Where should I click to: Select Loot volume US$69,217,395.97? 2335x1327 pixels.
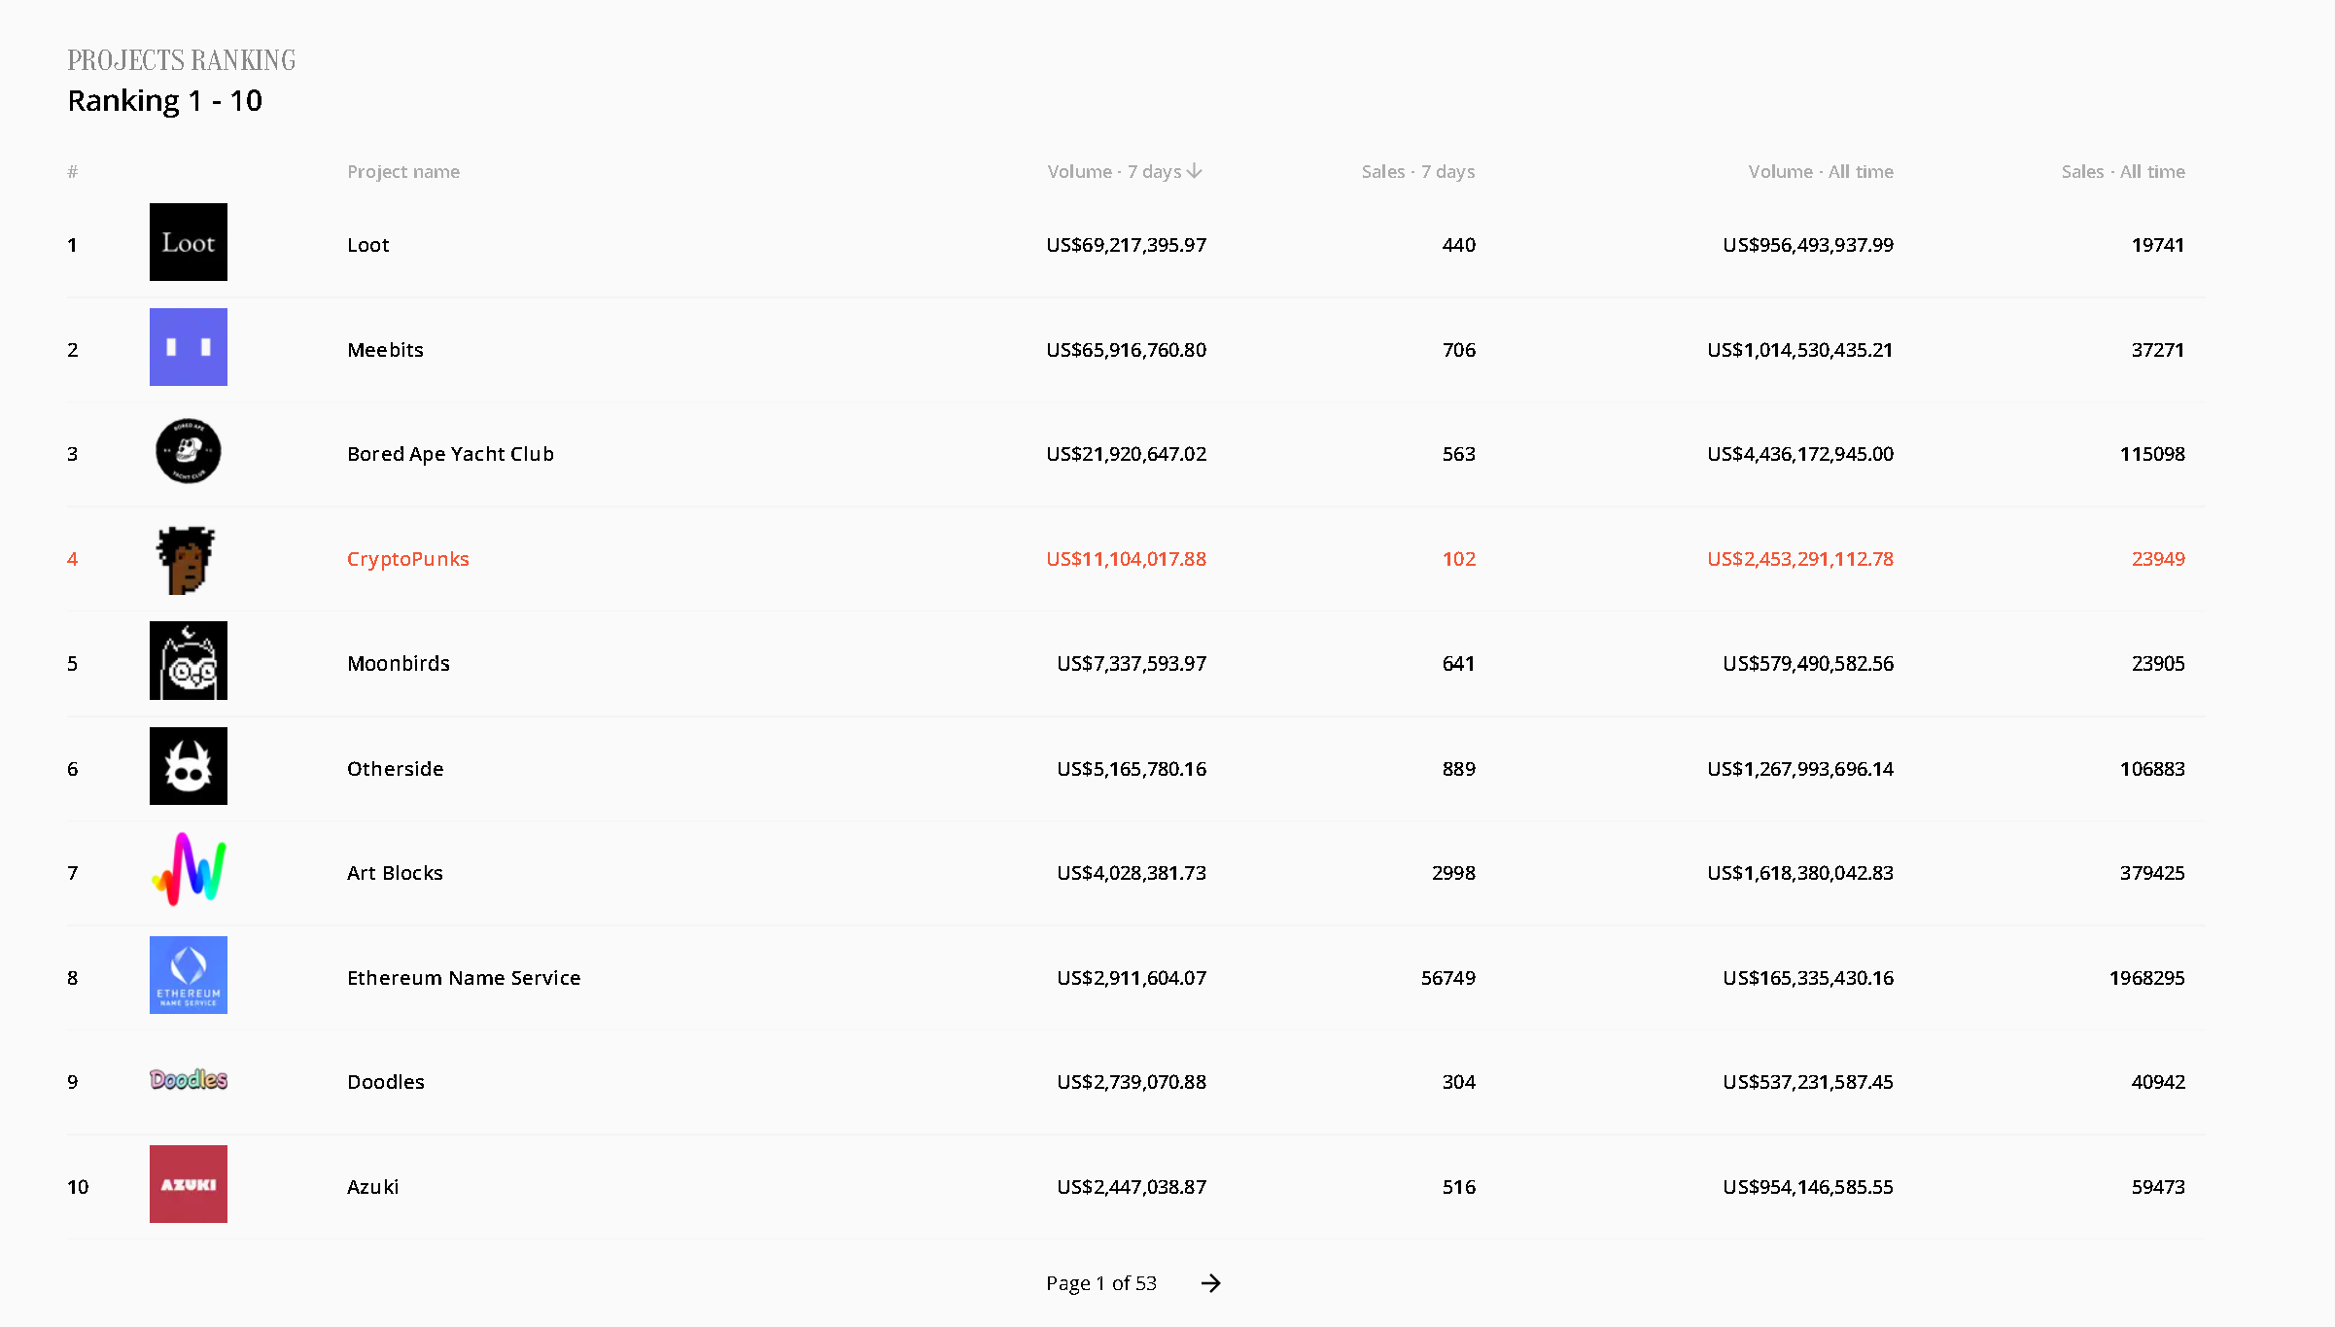[x=1127, y=245]
